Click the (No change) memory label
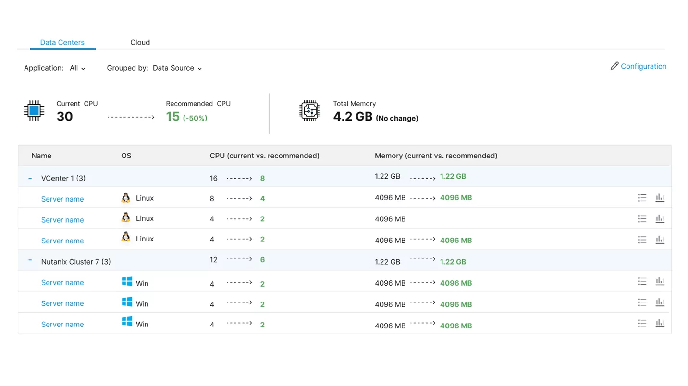Screen dimensions: 688x386 click(397, 118)
